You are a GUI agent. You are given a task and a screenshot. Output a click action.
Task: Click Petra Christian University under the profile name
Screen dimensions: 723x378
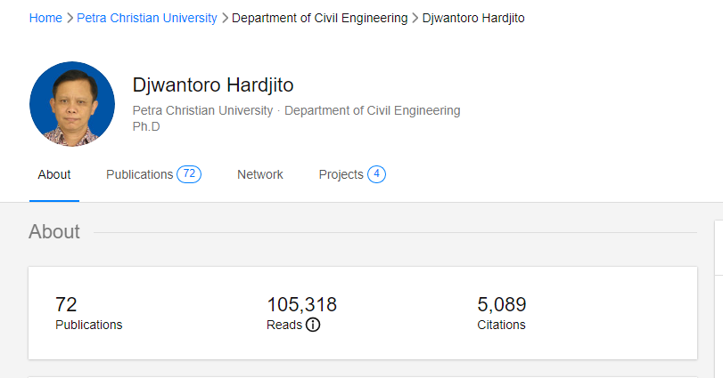tap(202, 111)
